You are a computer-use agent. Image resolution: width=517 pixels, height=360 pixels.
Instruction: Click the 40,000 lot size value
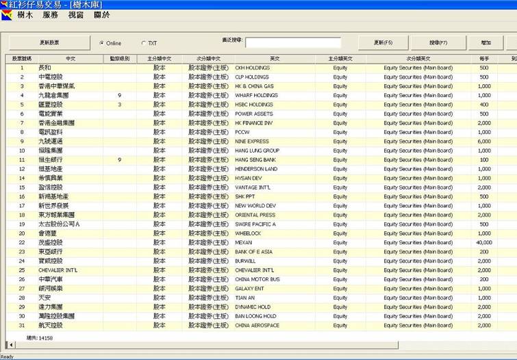tap(484, 243)
